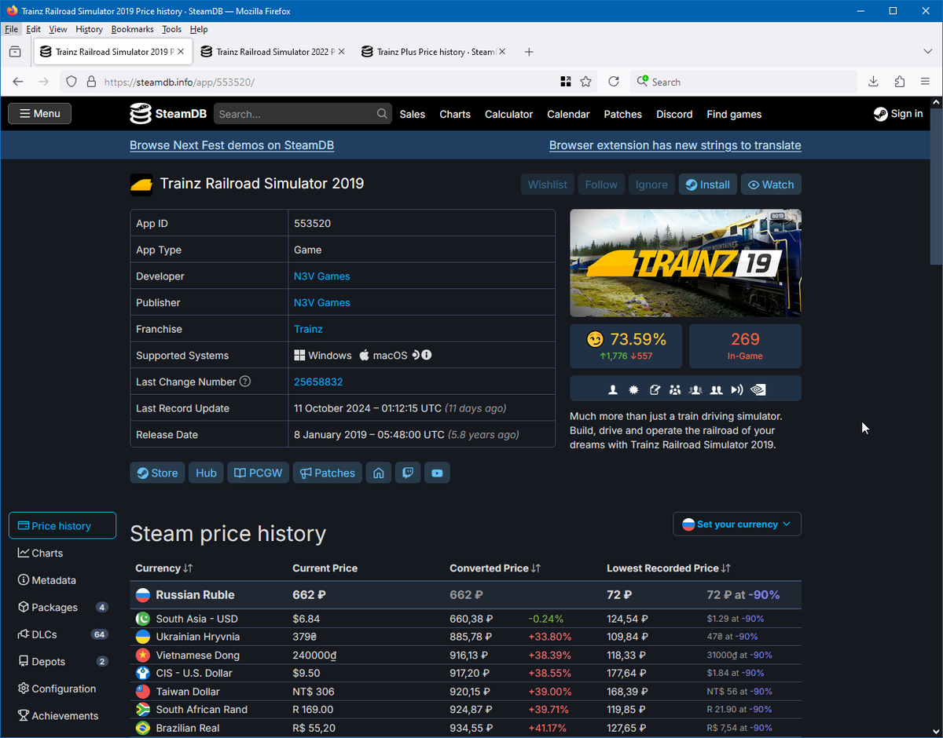Click the Trainz 19 header image
The width and height of the screenshot is (943, 738).
click(x=685, y=263)
